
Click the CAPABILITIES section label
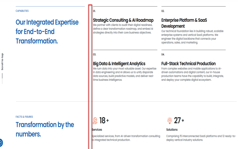[x=22, y=11]
